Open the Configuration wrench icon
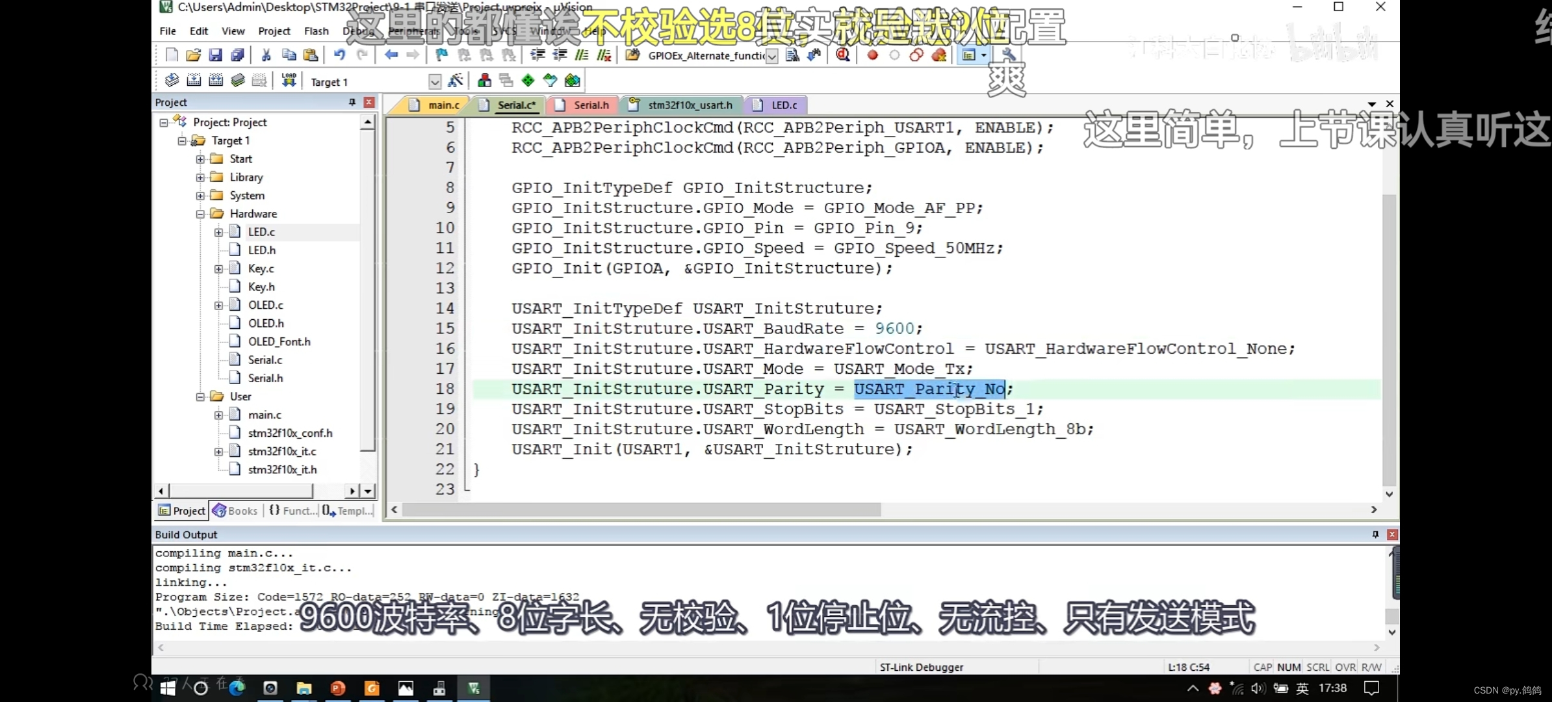 (x=1009, y=55)
